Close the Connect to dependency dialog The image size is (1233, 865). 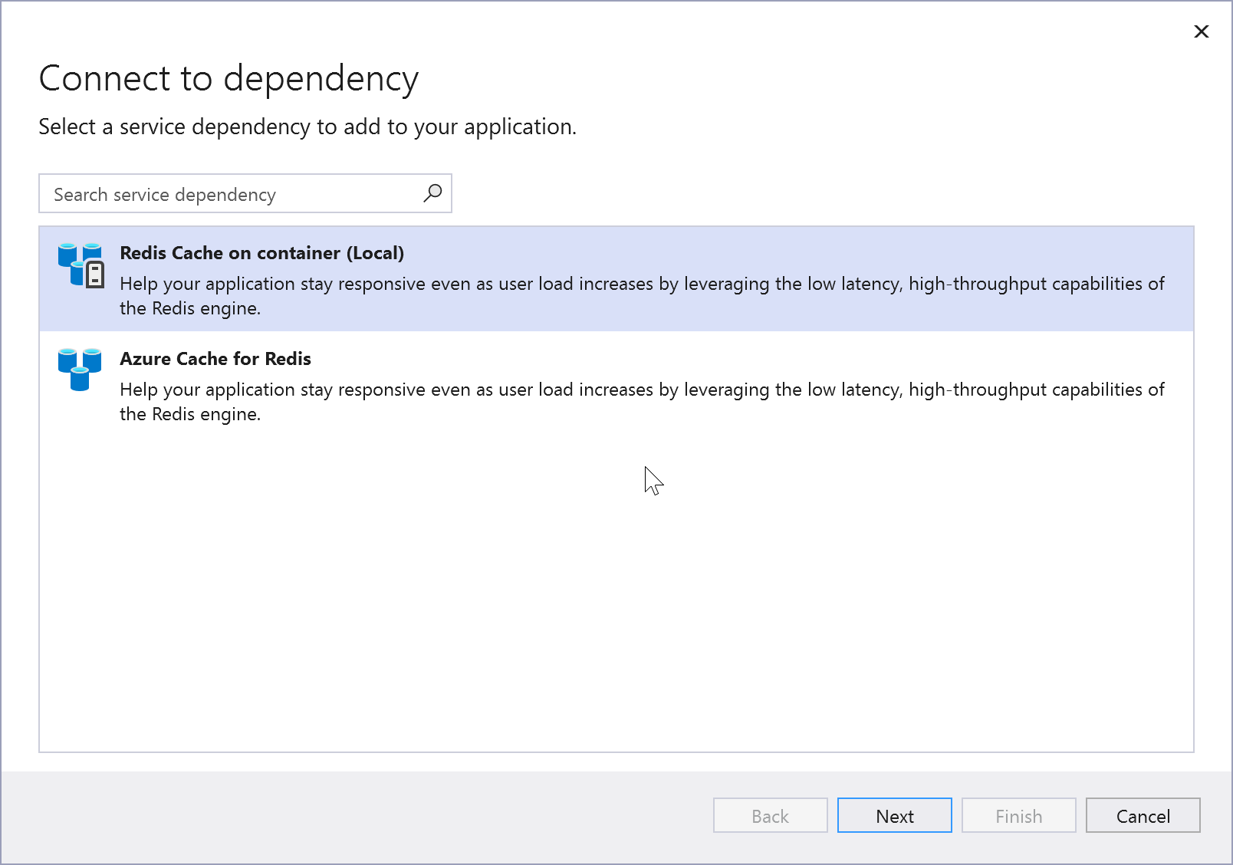pyautogui.click(x=1201, y=31)
